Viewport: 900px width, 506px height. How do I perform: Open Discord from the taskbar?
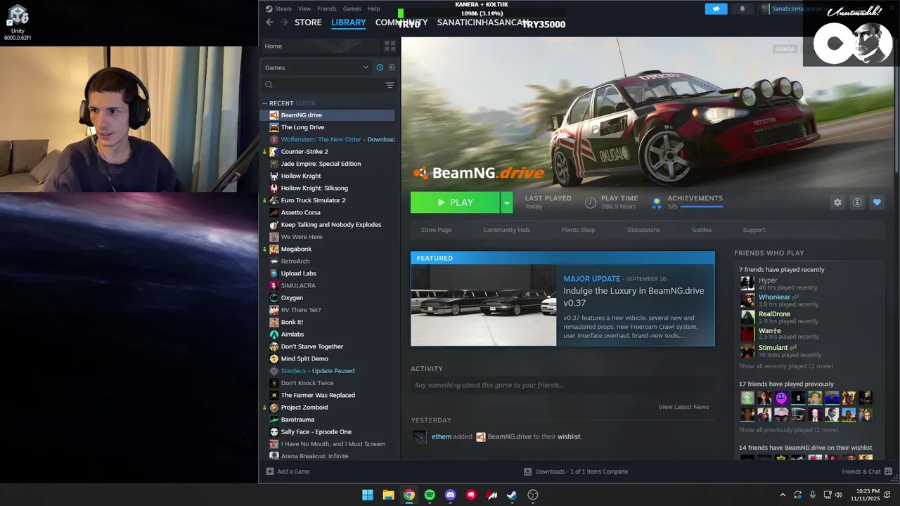point(451,495)
